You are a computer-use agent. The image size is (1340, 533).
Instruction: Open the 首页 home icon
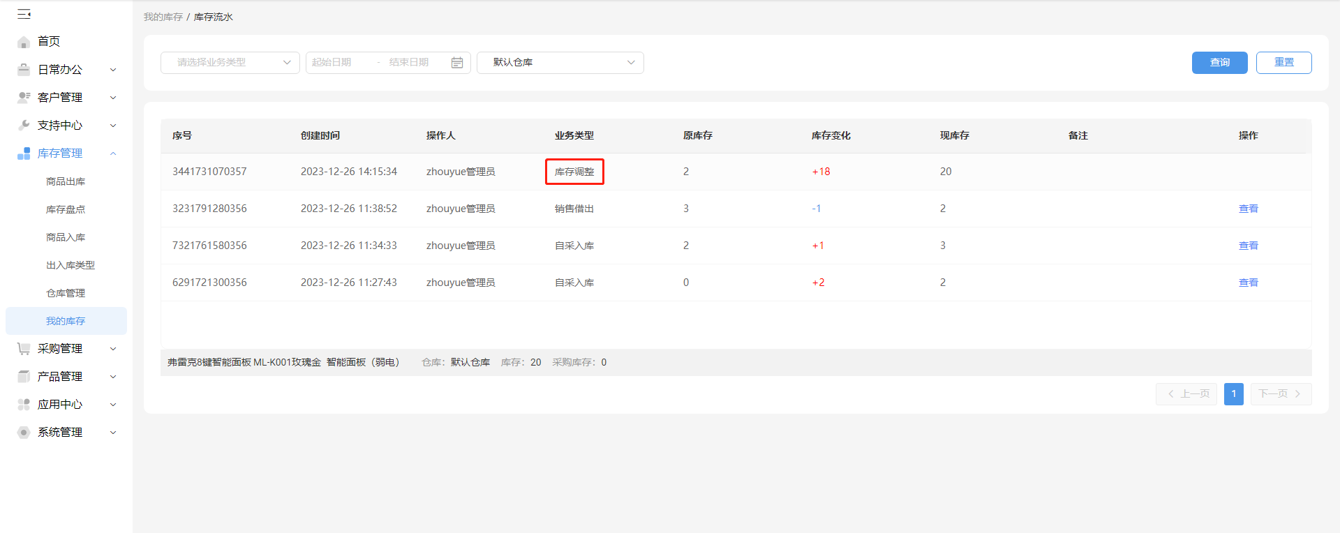pos(24,42)
